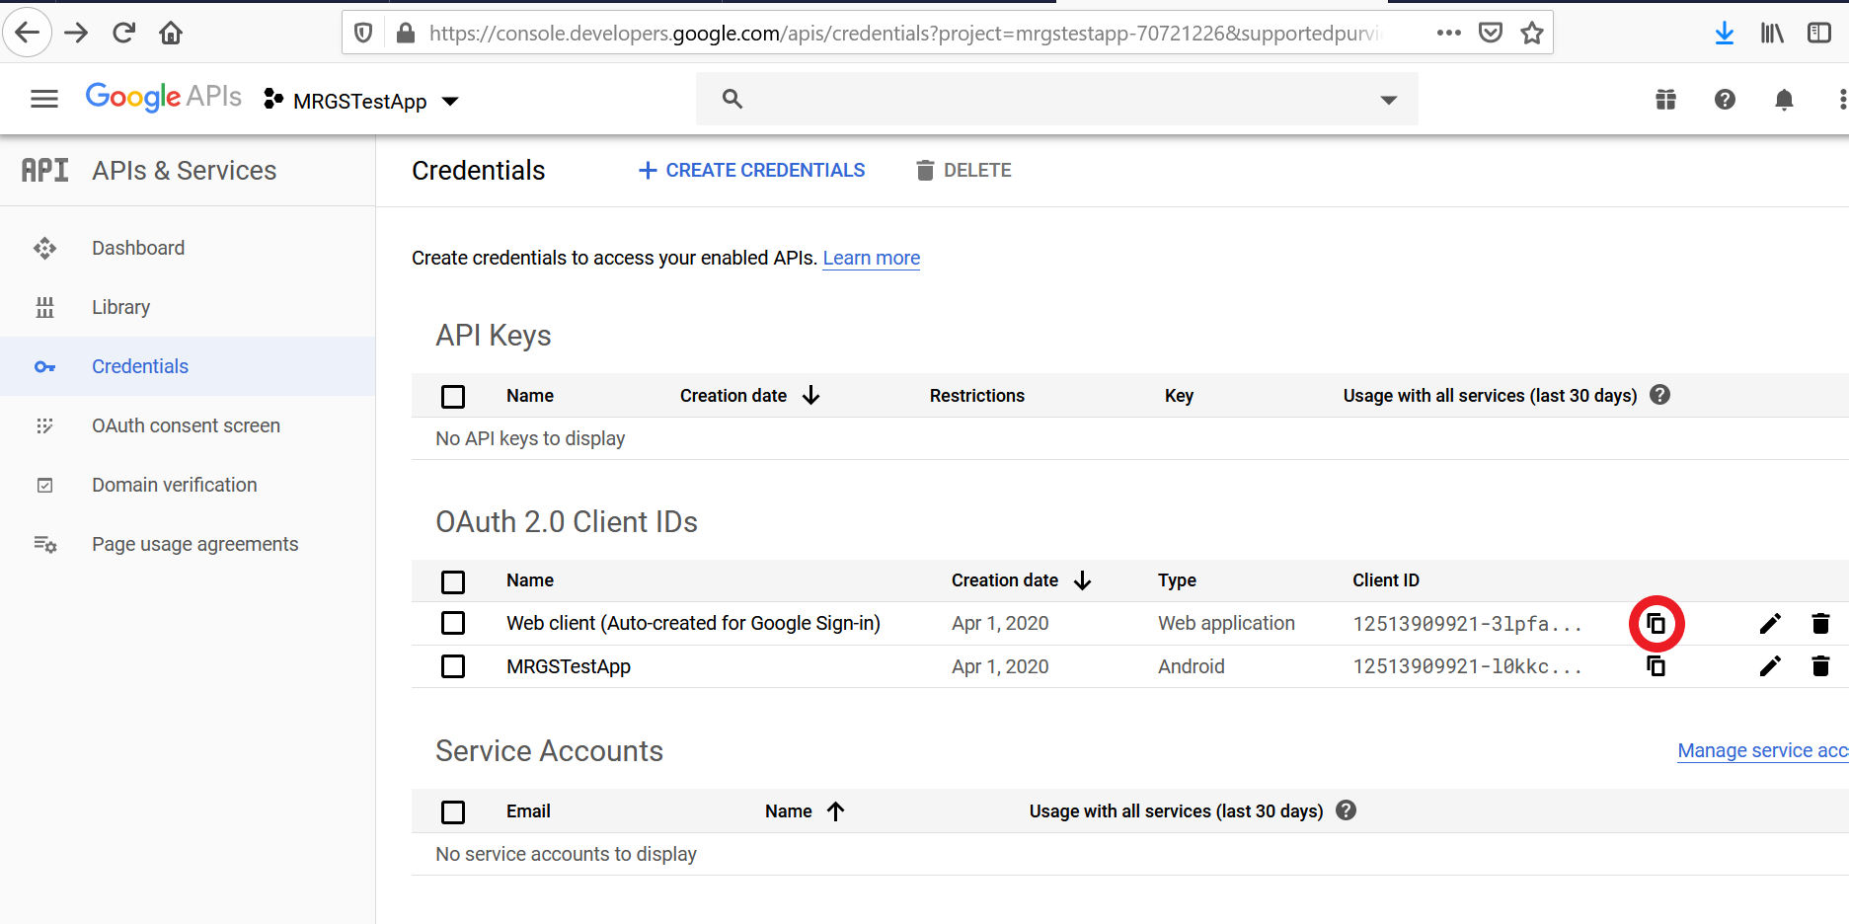
Task: Click the bookmark star in the address bar
Action: pos(1532,32)
